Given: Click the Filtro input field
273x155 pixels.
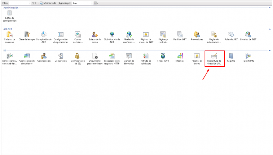Looking at the screenshot, I should (19, 3).
